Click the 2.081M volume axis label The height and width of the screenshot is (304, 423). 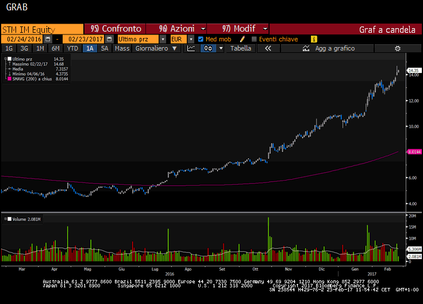coord(414,256)
